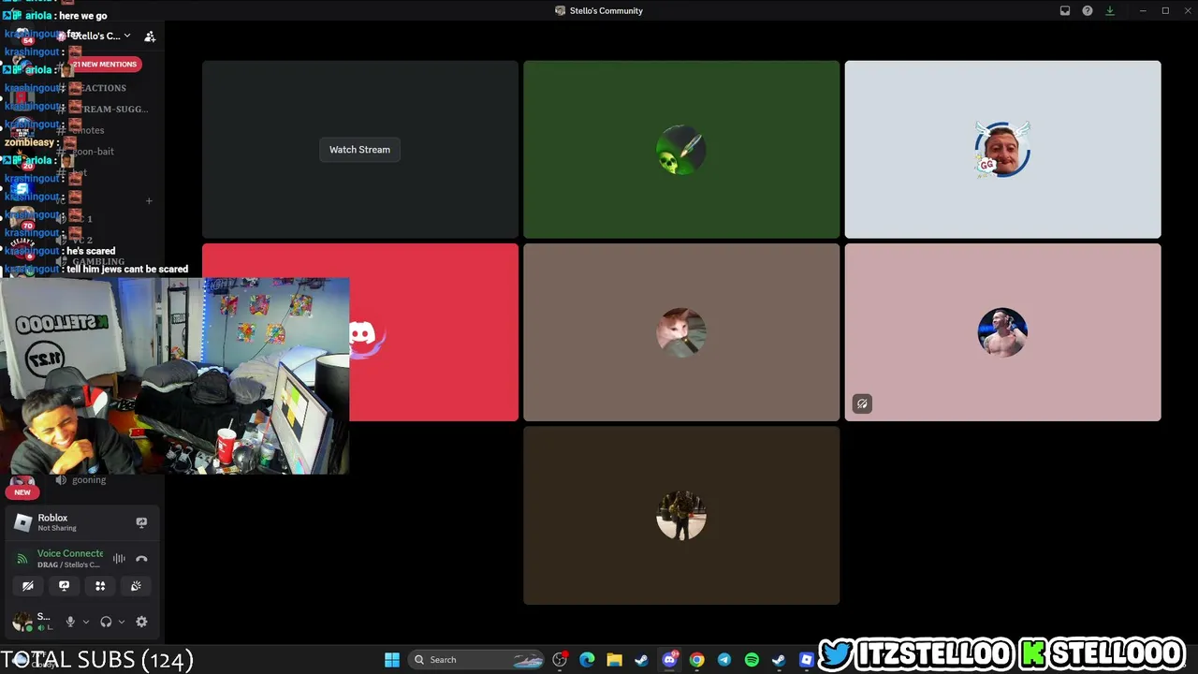Screen dimensions: 1198x674
Task: Select the green skull avatar participant tile
Action: (681, 150)
